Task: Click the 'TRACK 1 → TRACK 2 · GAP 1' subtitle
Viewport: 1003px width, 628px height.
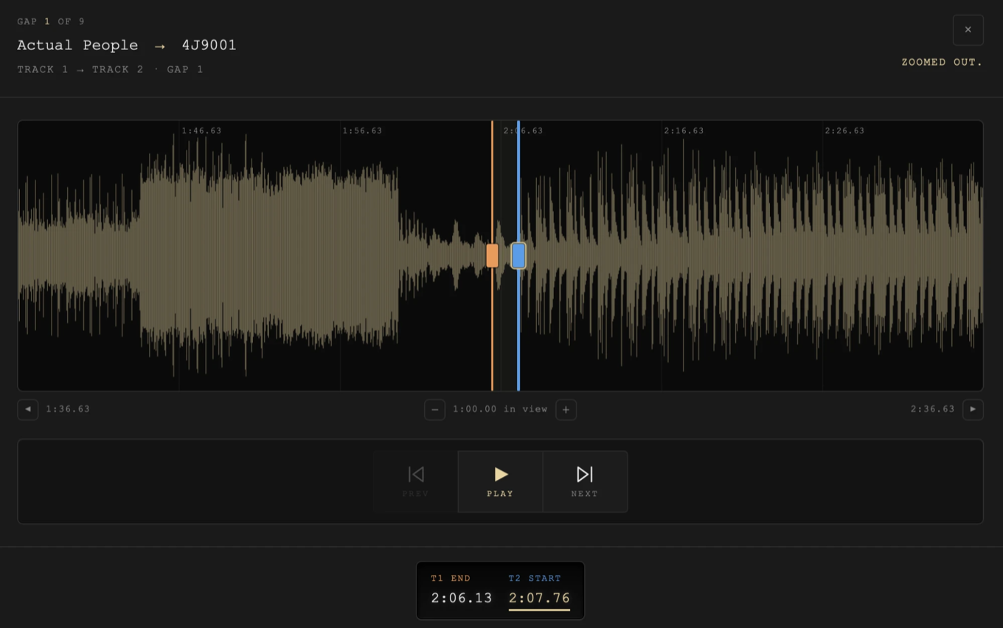Action: click(x=110, y=69)
